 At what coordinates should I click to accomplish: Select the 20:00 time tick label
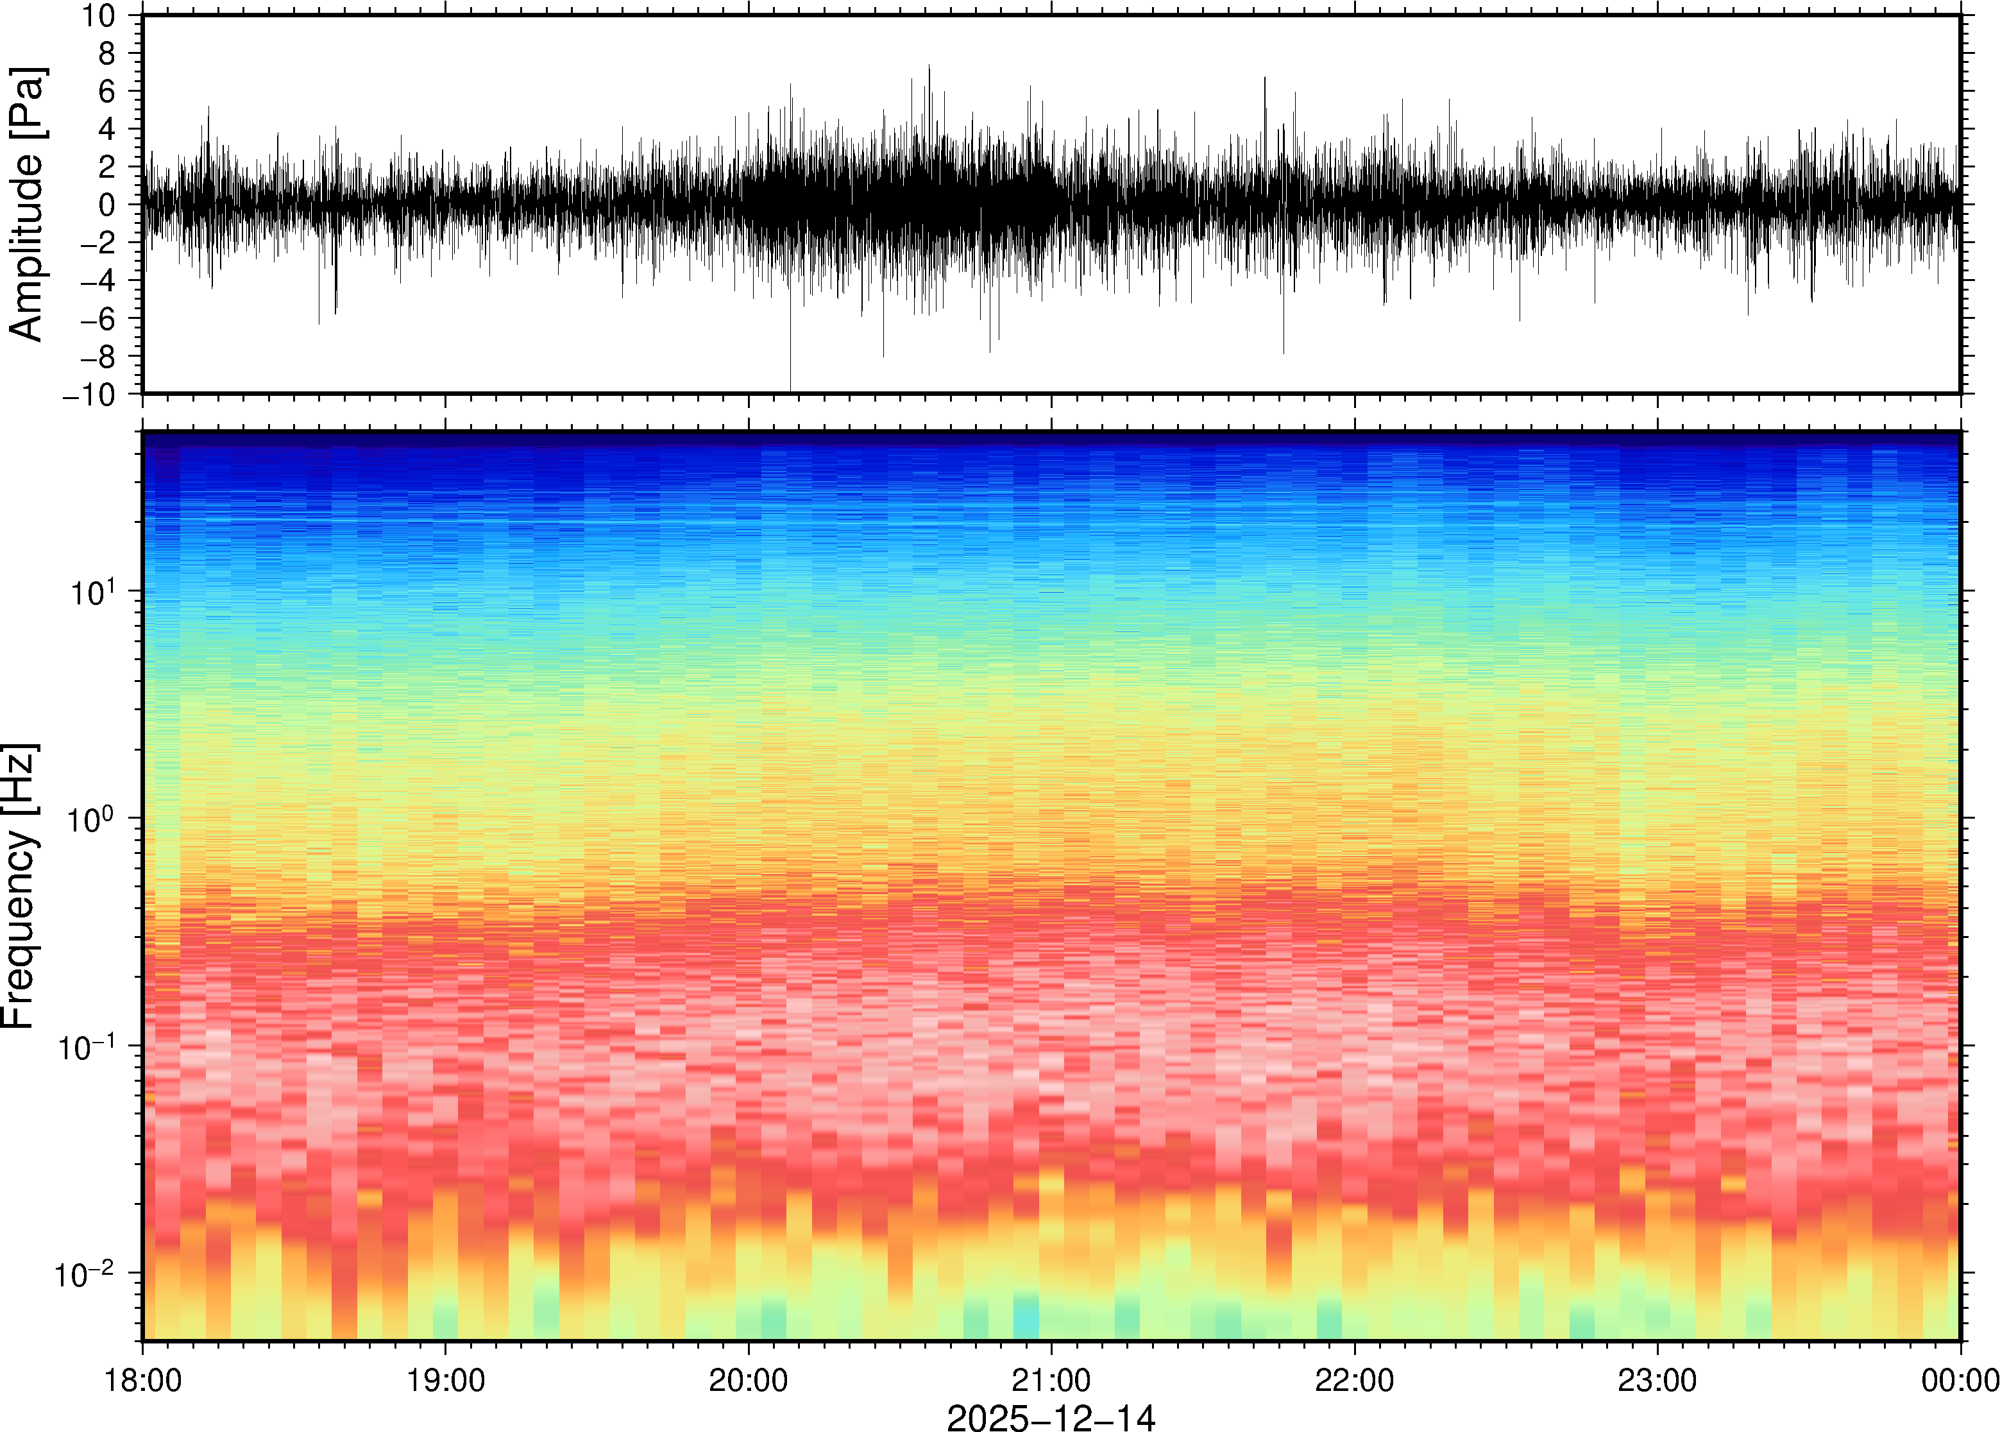pos(749,1380)
